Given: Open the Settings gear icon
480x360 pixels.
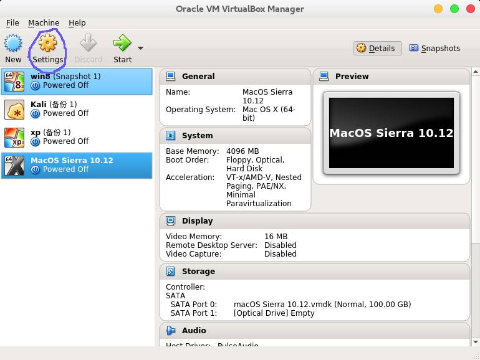Looking at the screenshot, I should point(48,43).
